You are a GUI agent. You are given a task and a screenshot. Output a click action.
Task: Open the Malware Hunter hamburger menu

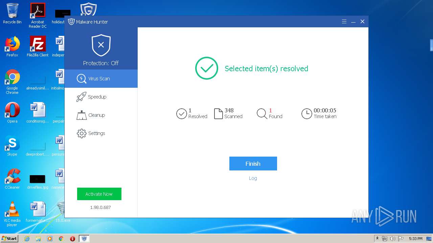coord(344,22)
